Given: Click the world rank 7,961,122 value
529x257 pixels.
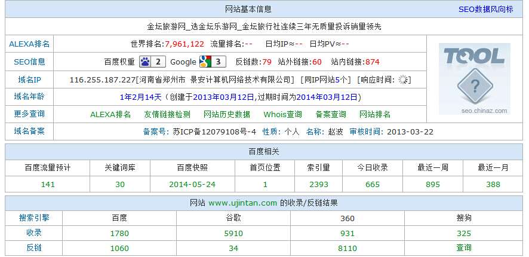Looking at the screenshot, I should [184, 44].
